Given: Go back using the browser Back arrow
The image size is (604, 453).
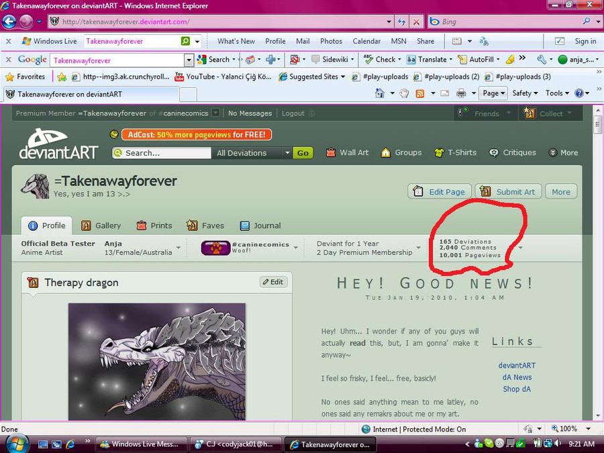Looking at the screenshot, I should [9, 21].
